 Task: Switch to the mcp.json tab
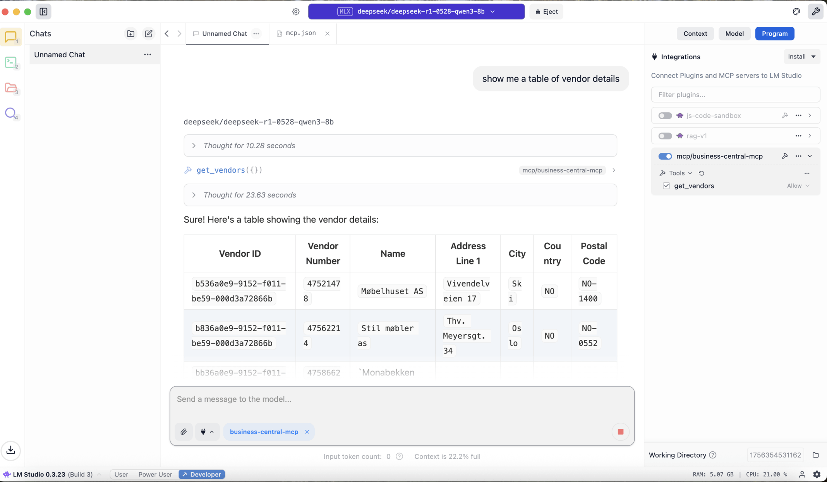click(x=300, y=33)
